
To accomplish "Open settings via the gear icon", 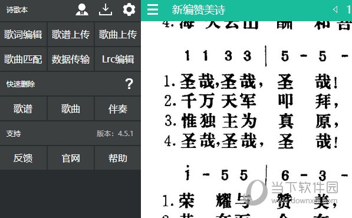I will 129,9.
